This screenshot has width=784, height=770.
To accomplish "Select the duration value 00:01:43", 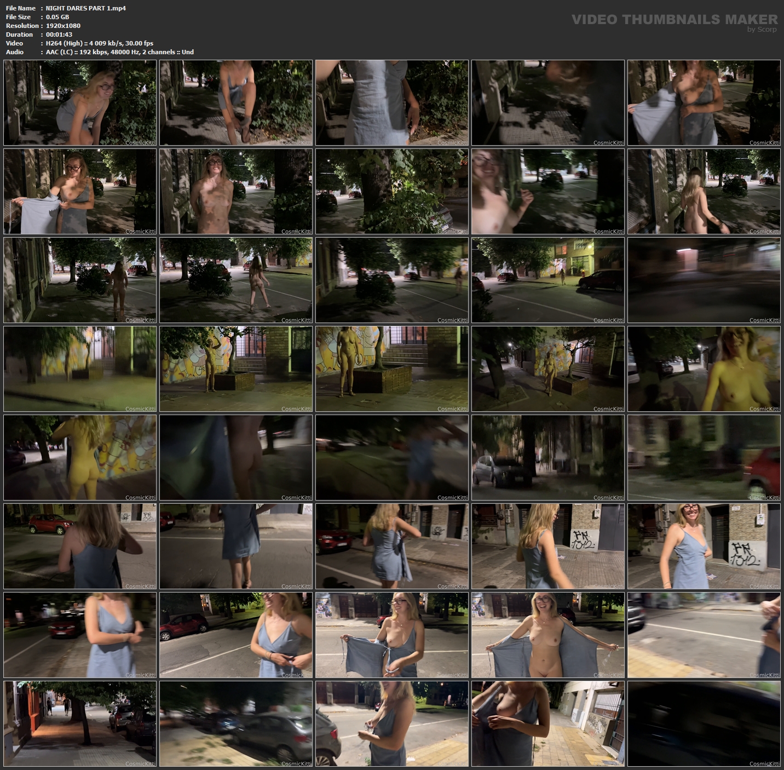I will click(x=59, y=35).
